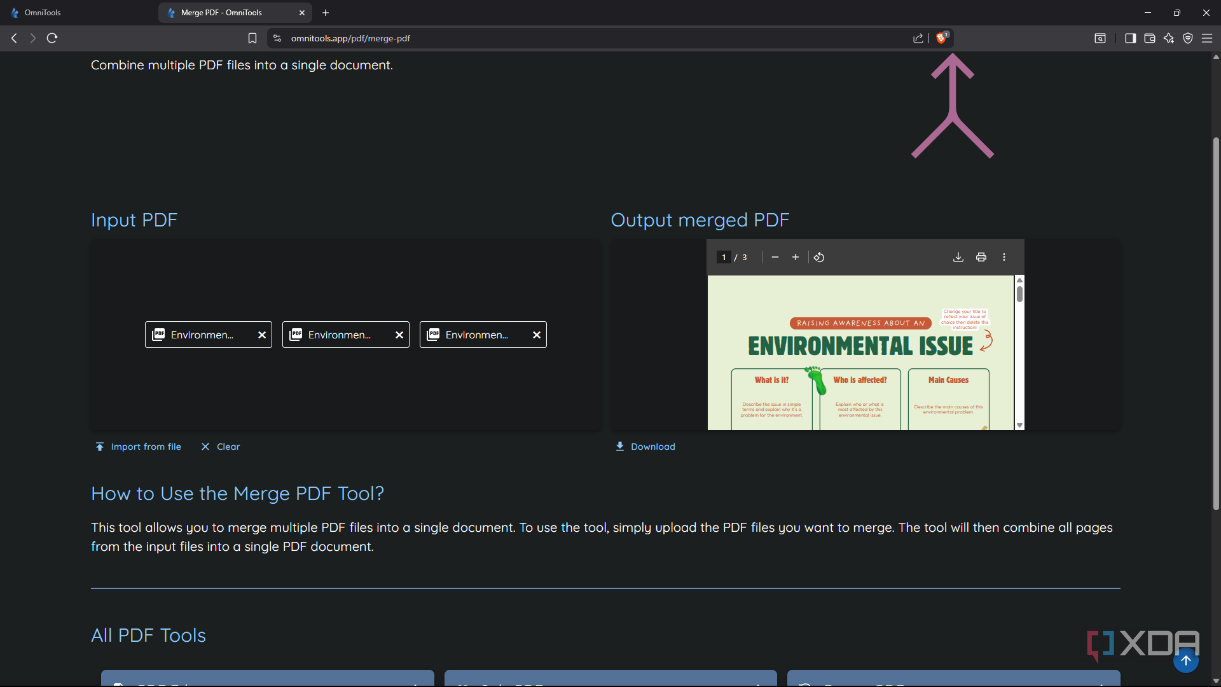The height and width of the screenshot is (687, 1221).
Task: Remove the third Environmen... PDF file
Action: (x=537, y=335)
